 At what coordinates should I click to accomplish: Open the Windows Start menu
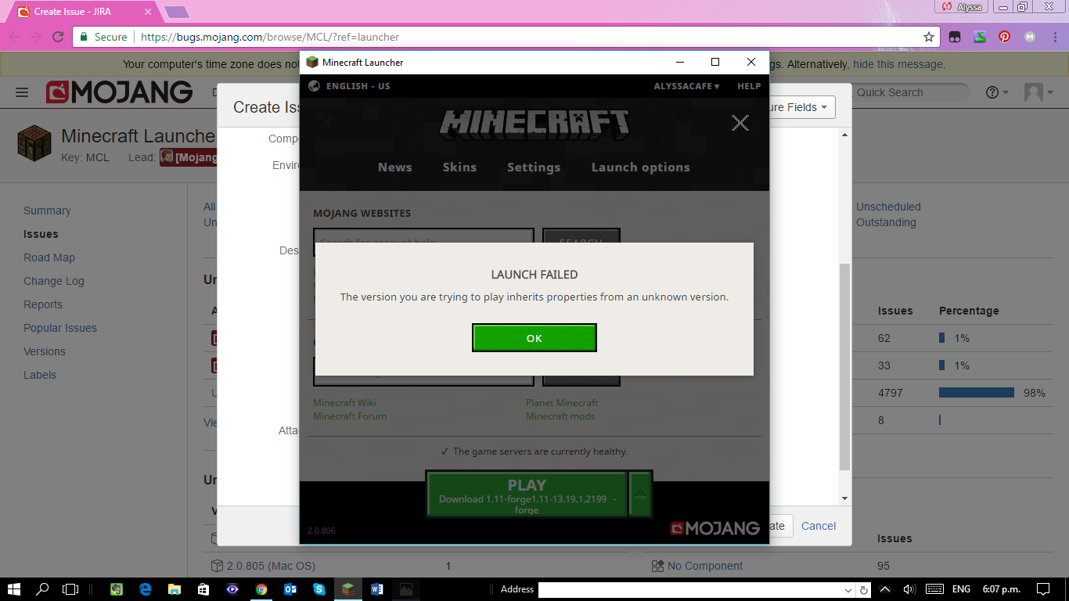coord(14,589)
